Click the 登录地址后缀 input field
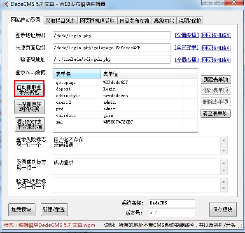 112,36
